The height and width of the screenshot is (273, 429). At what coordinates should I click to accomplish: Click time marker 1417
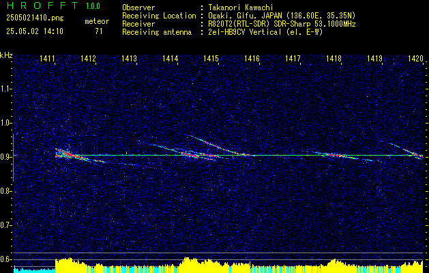(293, 58)
